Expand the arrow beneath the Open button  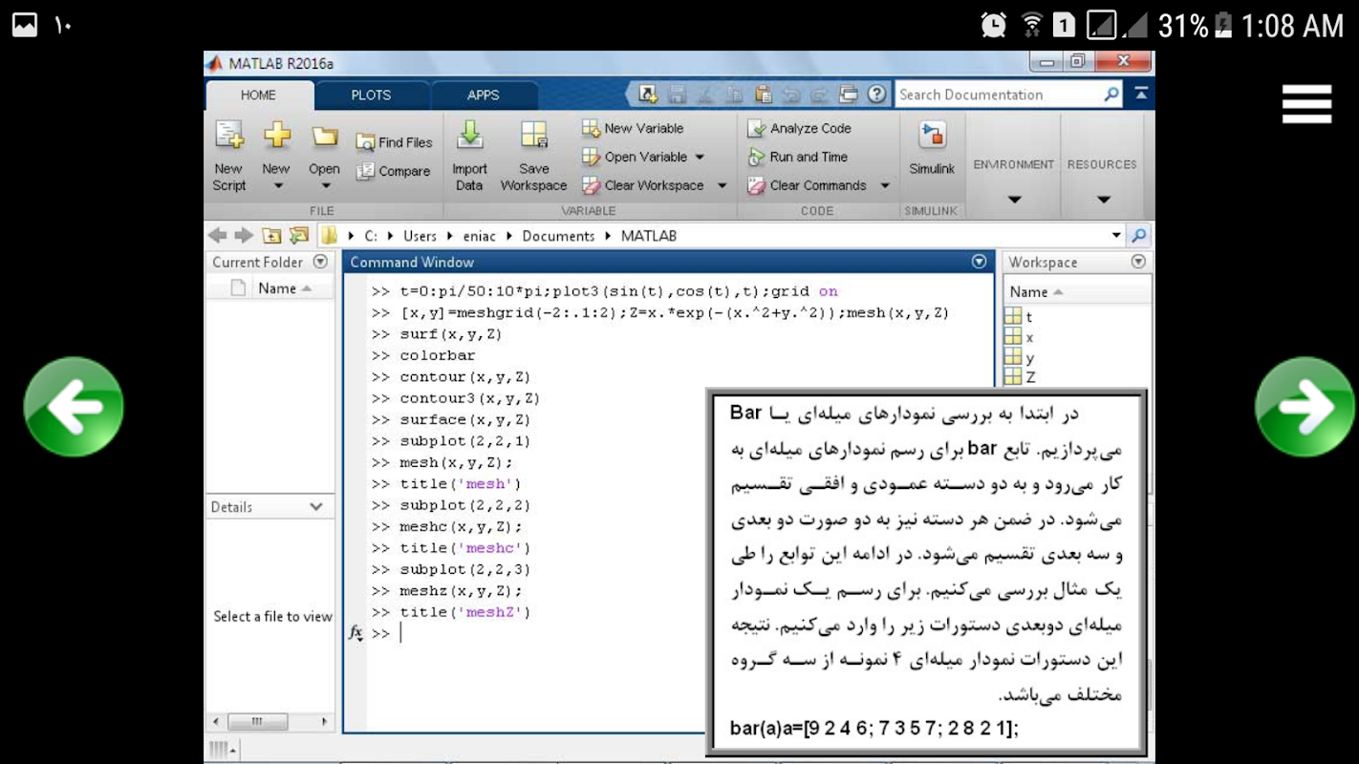click(325, 186)
